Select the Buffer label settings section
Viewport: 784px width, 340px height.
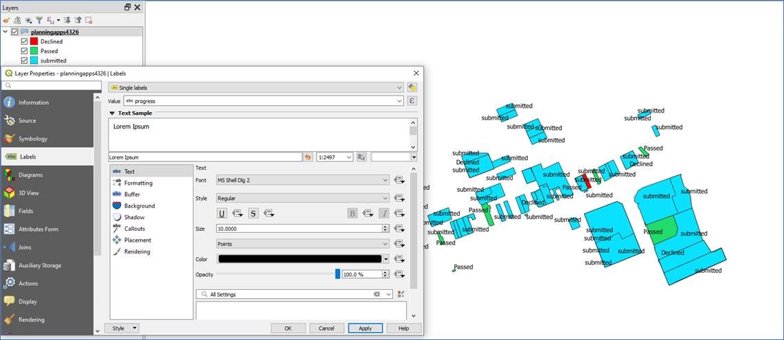point(133,194)
